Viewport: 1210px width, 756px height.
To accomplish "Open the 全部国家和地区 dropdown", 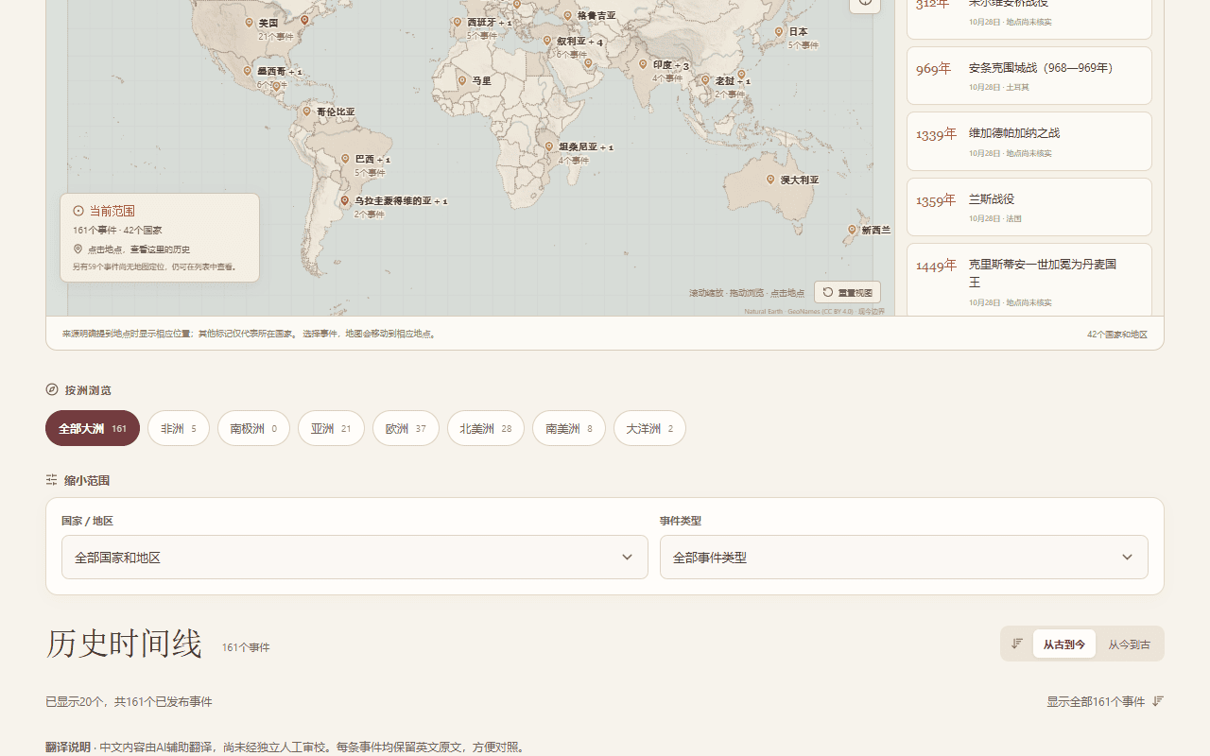I will (x=354, y=558).
